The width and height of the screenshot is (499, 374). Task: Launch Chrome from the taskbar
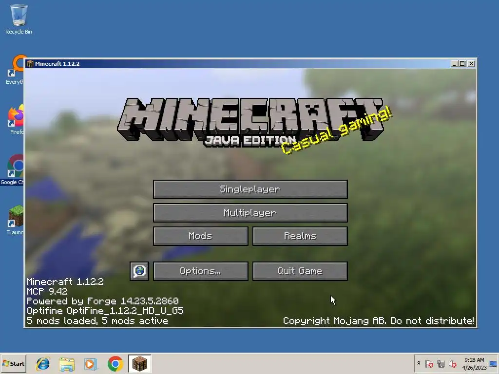tap(115, 364)
